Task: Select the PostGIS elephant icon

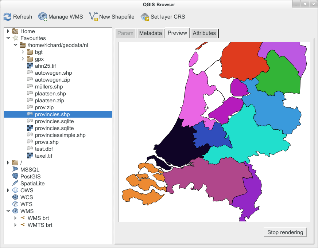Action: click(15, 177)
